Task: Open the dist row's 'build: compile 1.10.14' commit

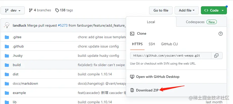Action: point(95,74)
